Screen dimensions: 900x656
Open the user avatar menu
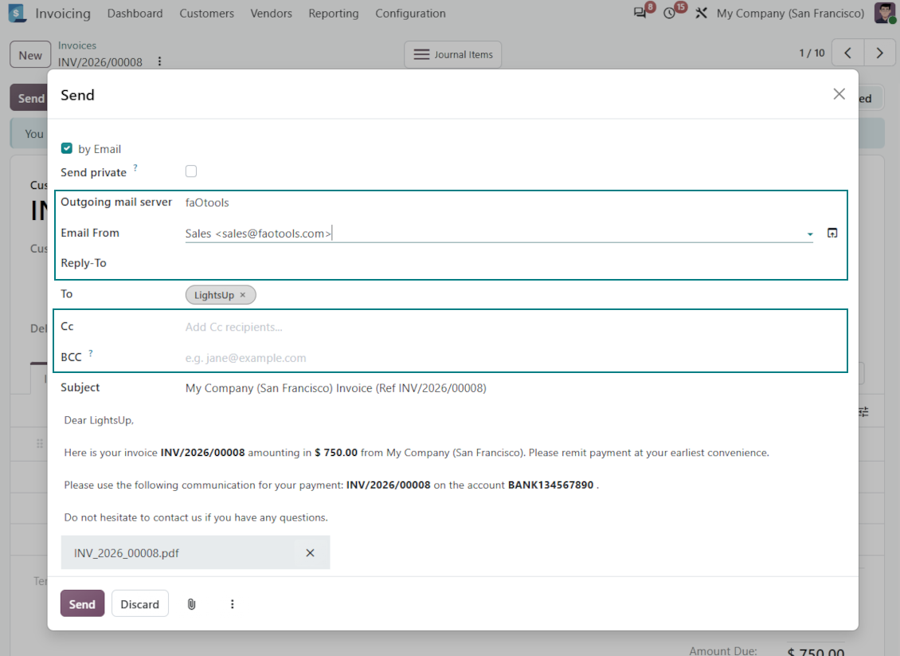pos(885,13)
